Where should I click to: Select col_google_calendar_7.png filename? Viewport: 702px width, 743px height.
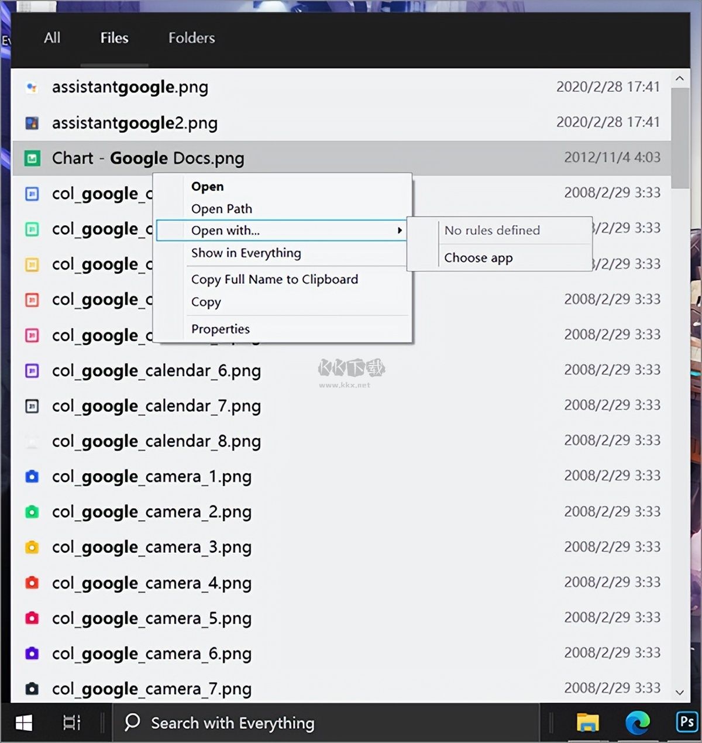pos(156,406)
